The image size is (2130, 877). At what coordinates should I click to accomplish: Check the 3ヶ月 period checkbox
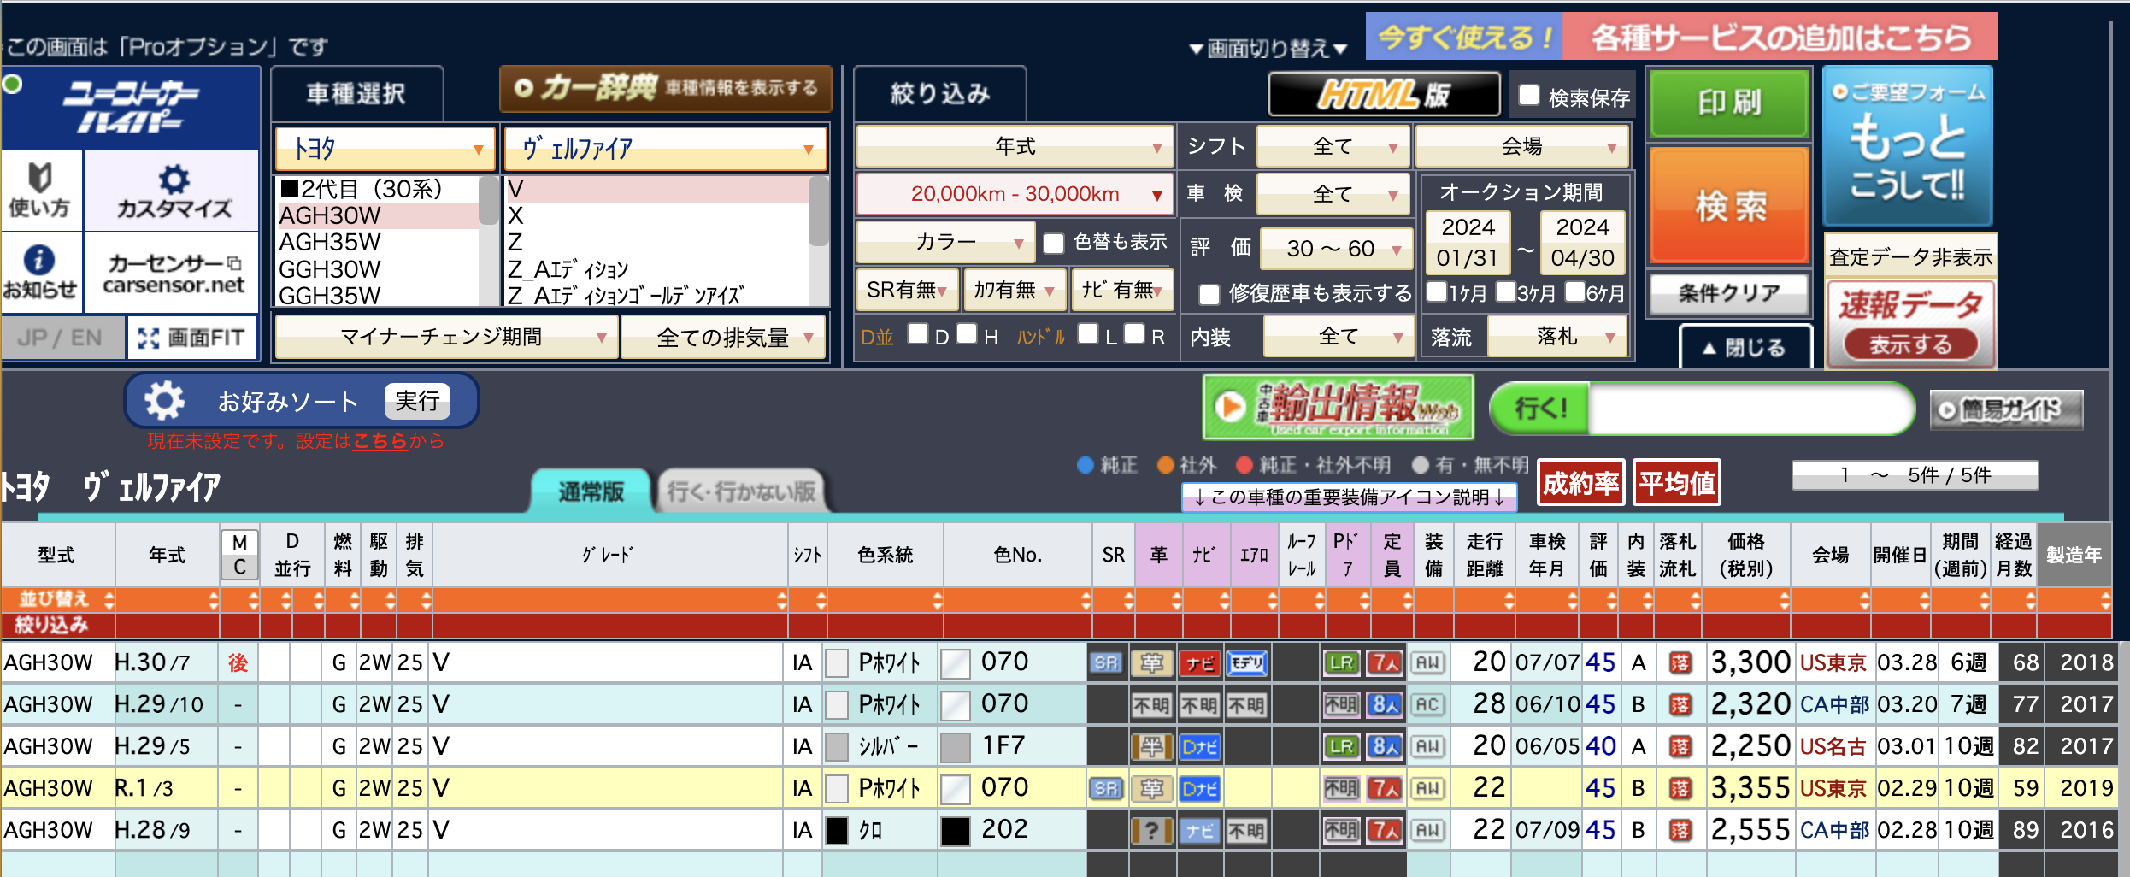(x=1505, y=291)
